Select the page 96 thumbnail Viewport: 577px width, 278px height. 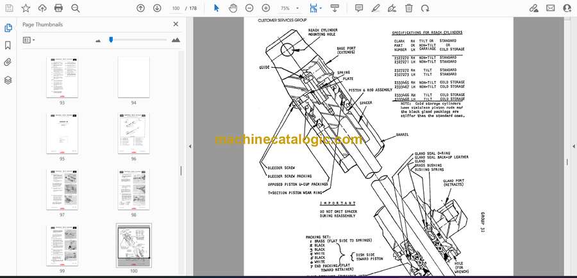[133, 134]
